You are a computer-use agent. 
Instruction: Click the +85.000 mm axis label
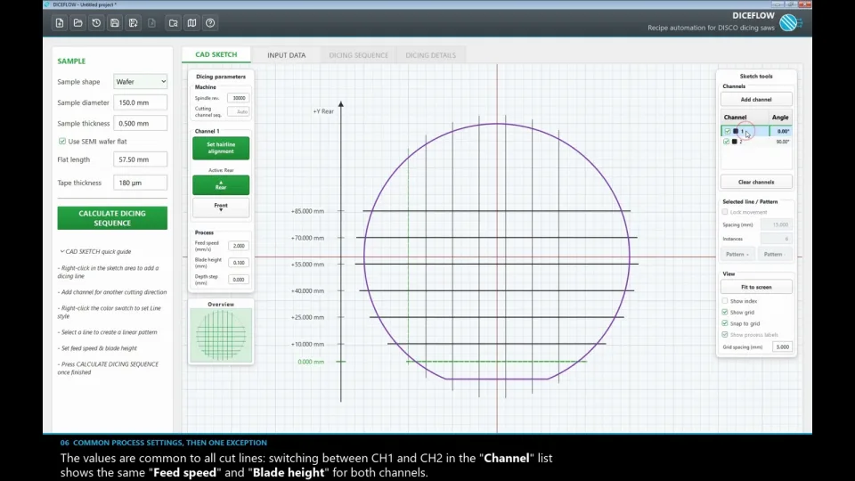(307, 211)
